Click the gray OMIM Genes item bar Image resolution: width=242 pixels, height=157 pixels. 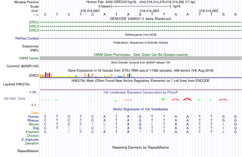pos(141,58)
